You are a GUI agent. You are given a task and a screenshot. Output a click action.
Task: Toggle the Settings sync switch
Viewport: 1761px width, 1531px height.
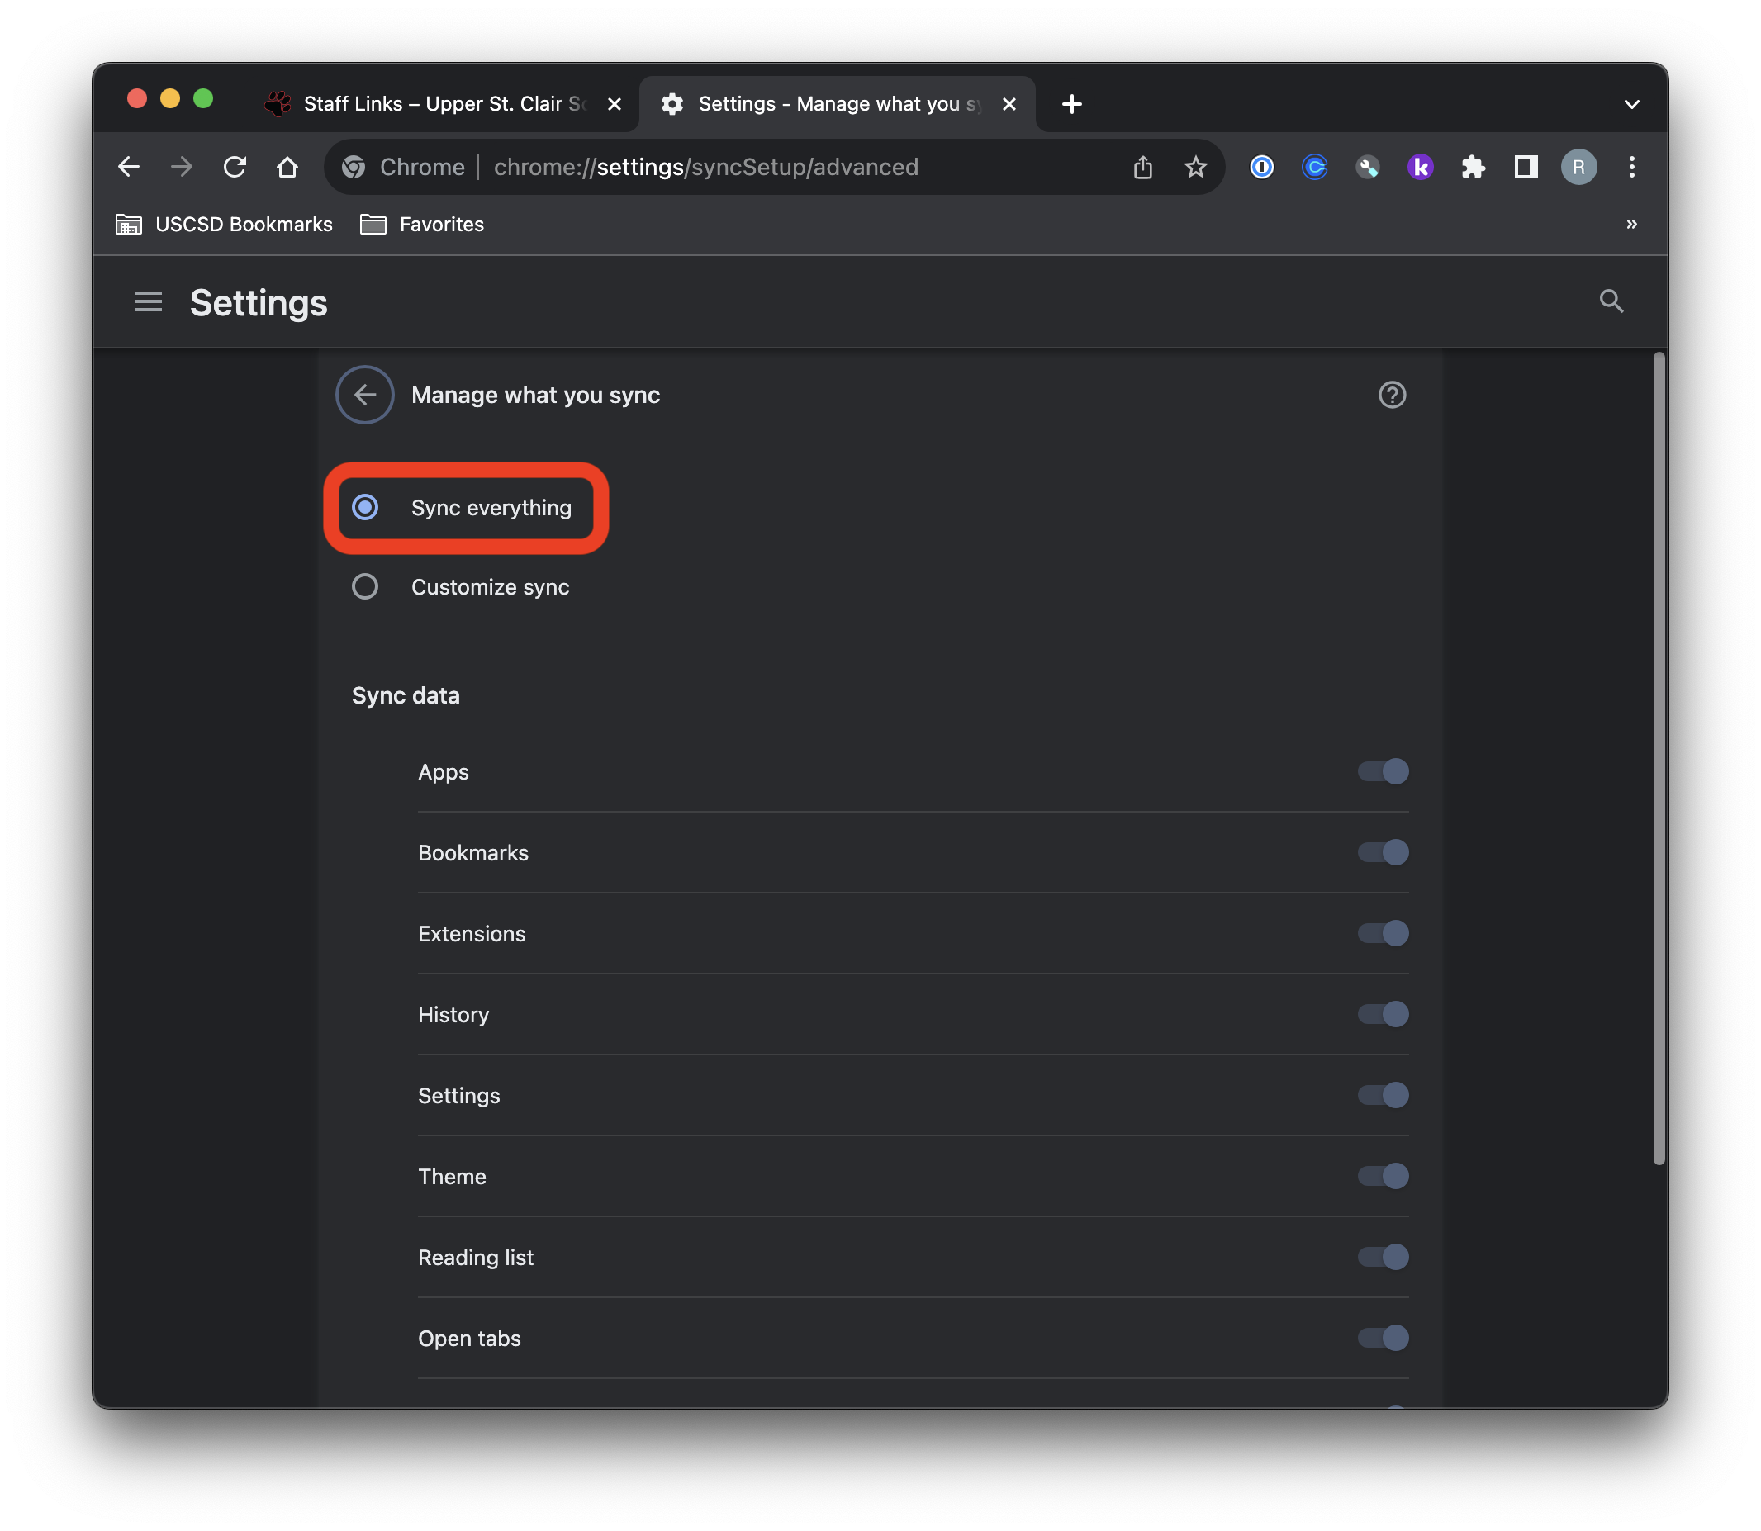tap(1384, 1095)
